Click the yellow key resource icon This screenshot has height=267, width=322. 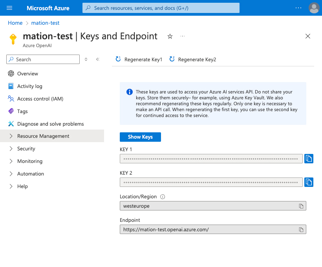[x=13, y=39]
